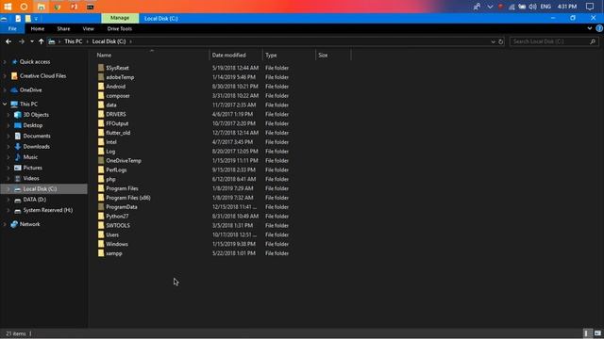Open the Command Prompt taskbar icon
Viewport: 604px width, 339px height.
tap(91, 7)
